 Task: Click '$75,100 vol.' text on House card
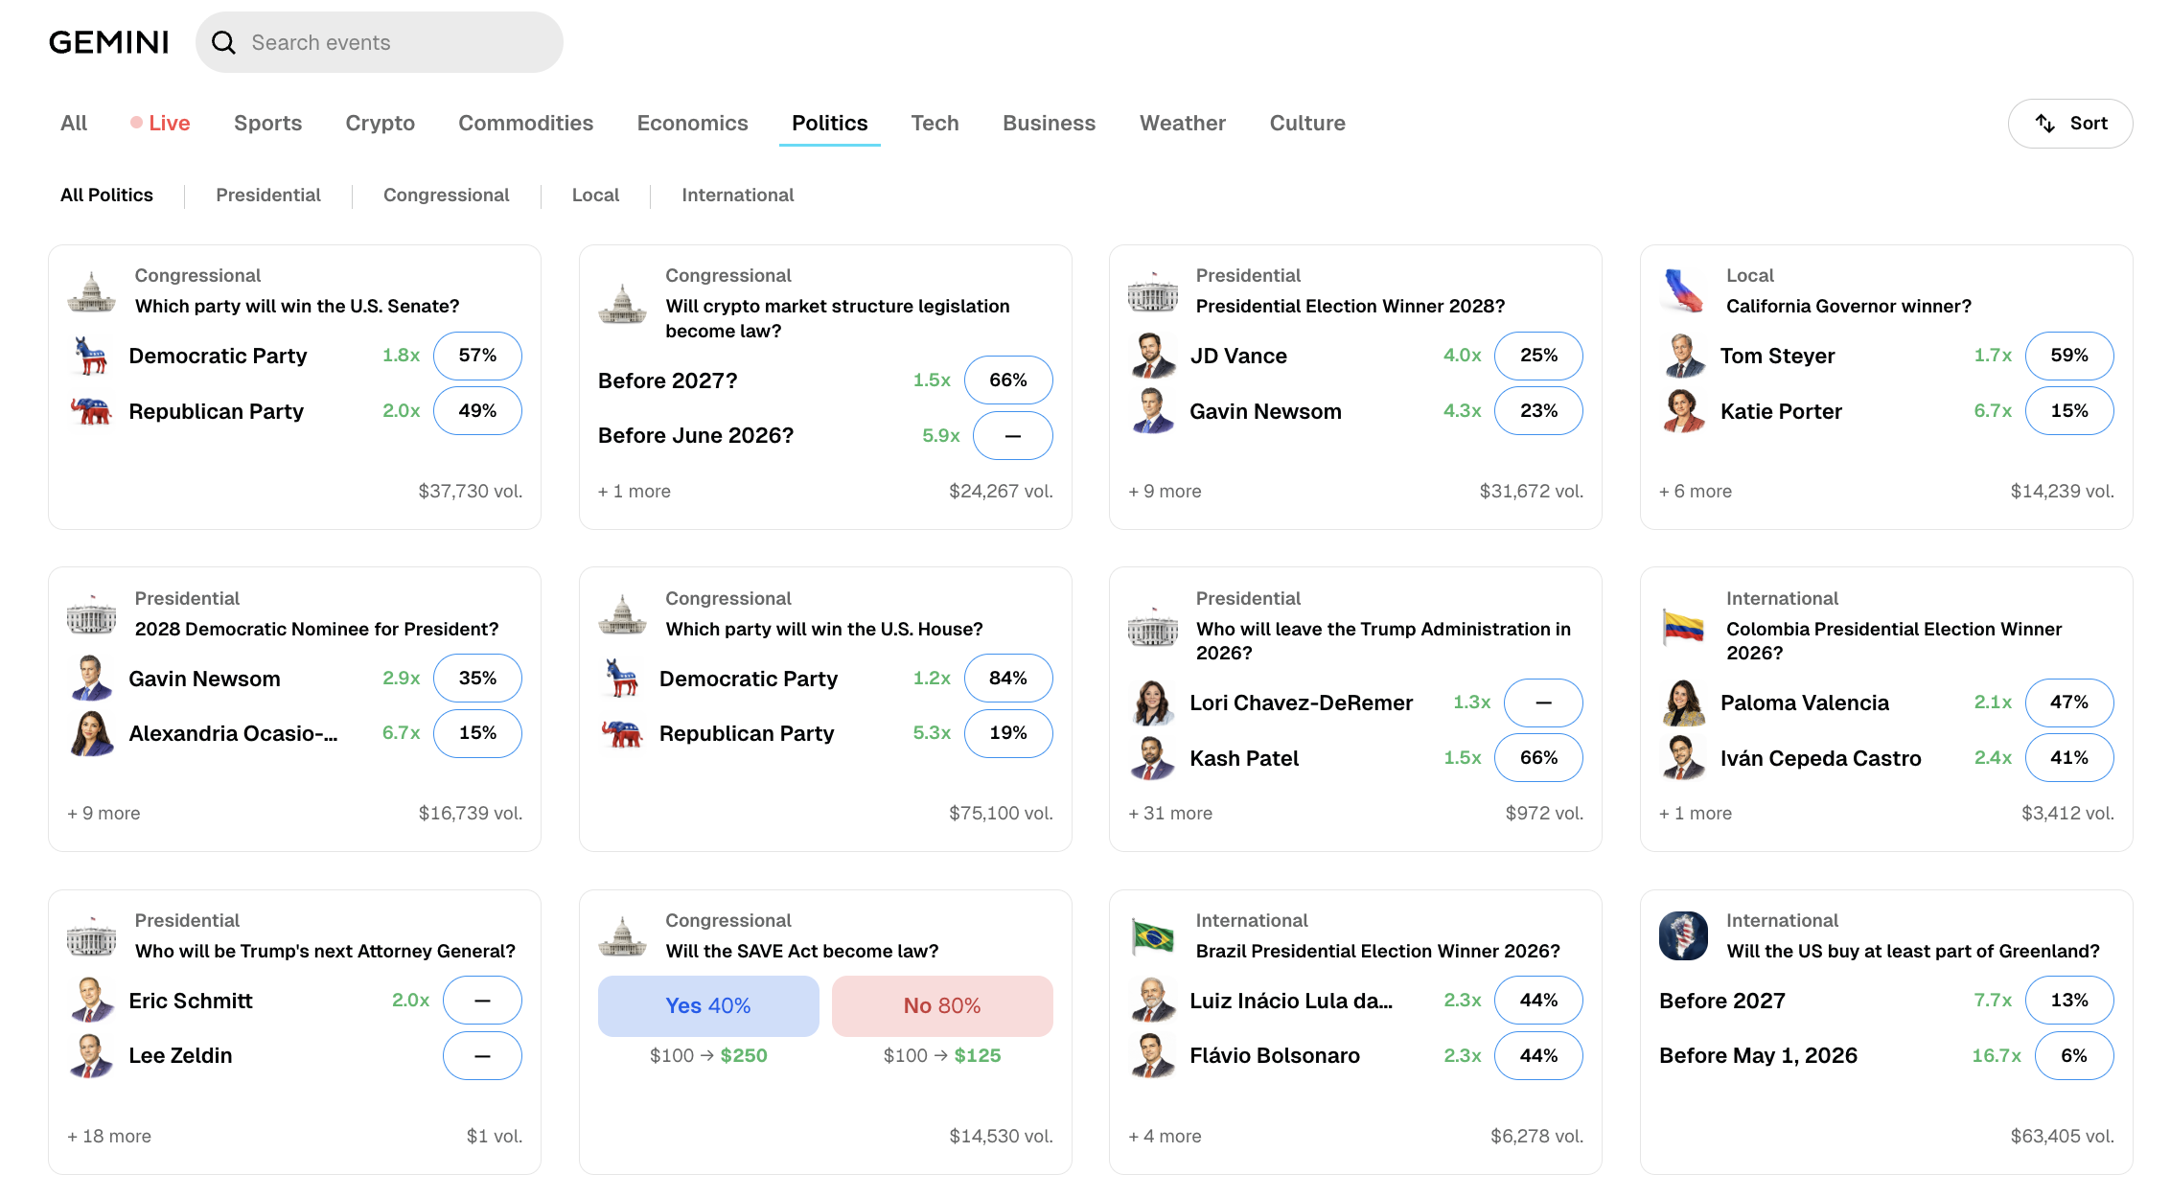pyautogui.click(x=1001, y=813)
